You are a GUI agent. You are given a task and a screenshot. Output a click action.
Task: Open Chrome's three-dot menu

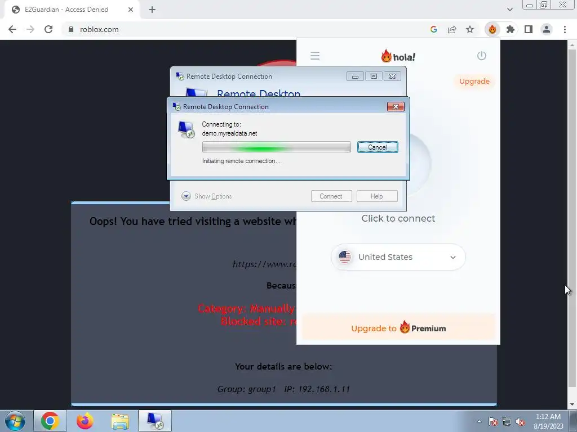point(565,29)
